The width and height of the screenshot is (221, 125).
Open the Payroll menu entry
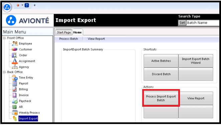click(x=24, y=83)
